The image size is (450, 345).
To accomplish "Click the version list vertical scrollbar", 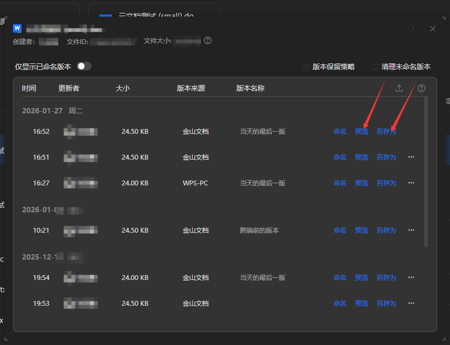I will pos(426,172).
